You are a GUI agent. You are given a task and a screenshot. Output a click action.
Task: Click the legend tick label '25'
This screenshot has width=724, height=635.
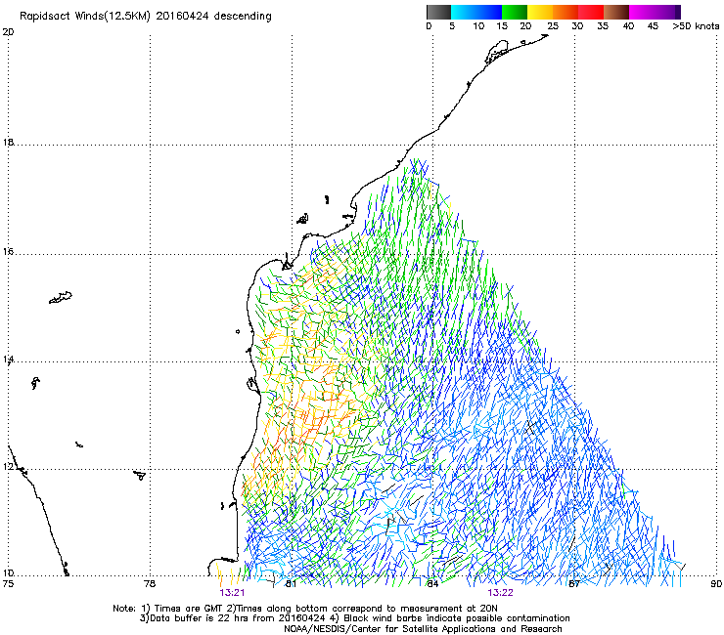(553, 26)
